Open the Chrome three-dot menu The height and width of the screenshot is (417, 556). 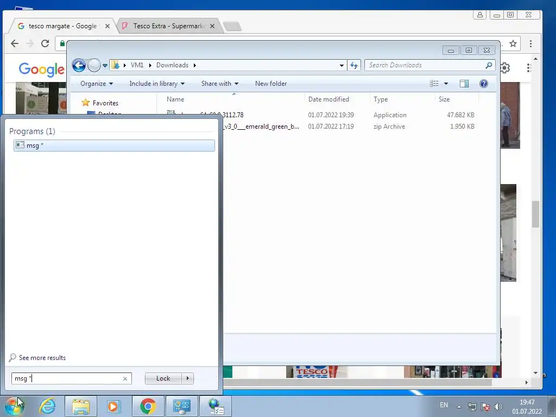pos(530,43)
